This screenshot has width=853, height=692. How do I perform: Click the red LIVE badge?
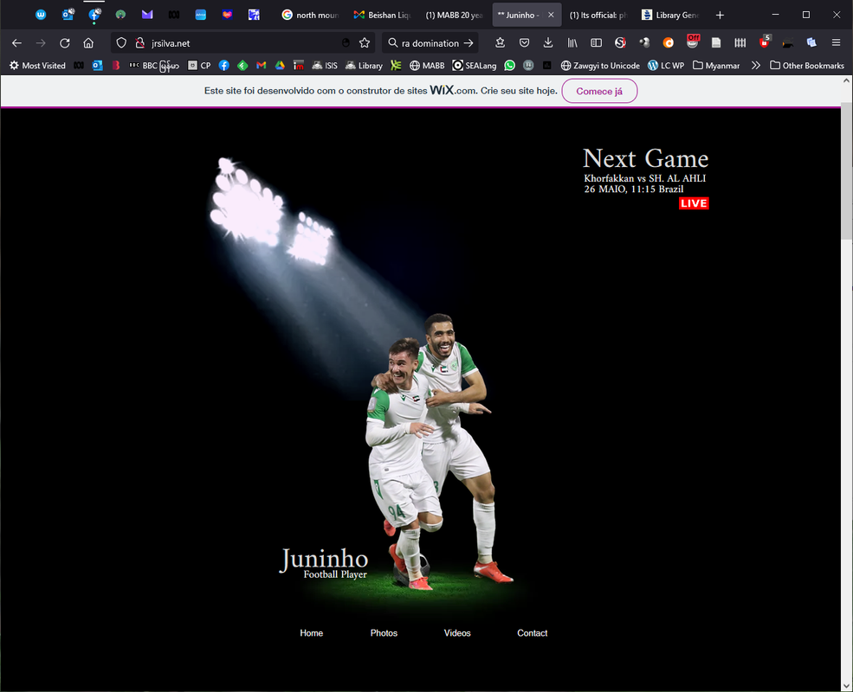coord(694,203)
